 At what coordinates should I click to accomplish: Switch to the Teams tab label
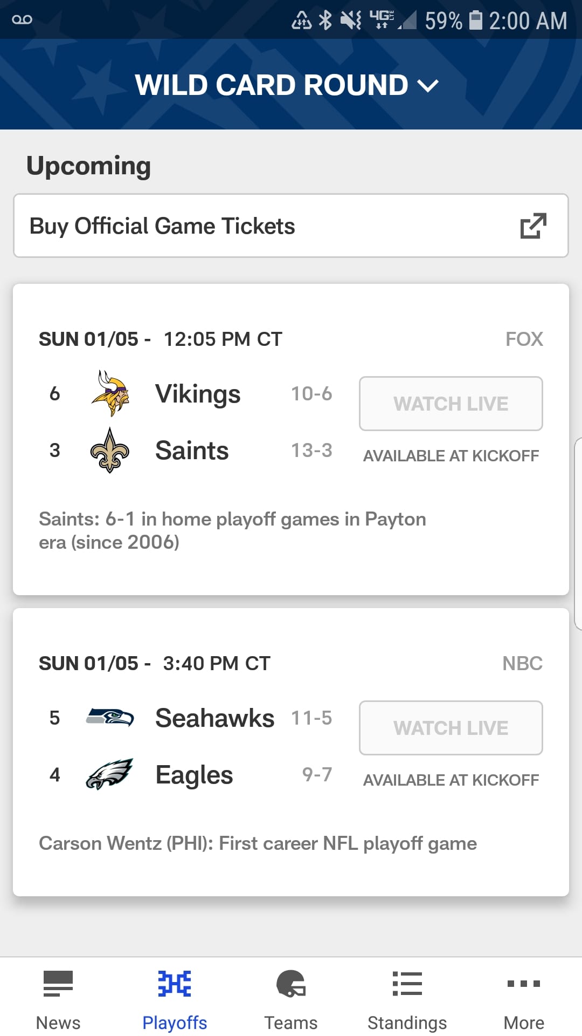point(291,1023)
